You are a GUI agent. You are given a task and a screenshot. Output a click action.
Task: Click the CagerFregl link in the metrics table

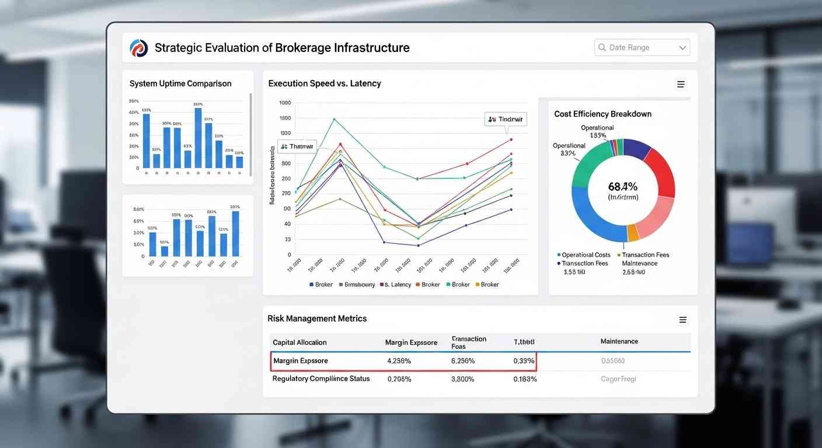pyautogui.click(x=618, y=379)
